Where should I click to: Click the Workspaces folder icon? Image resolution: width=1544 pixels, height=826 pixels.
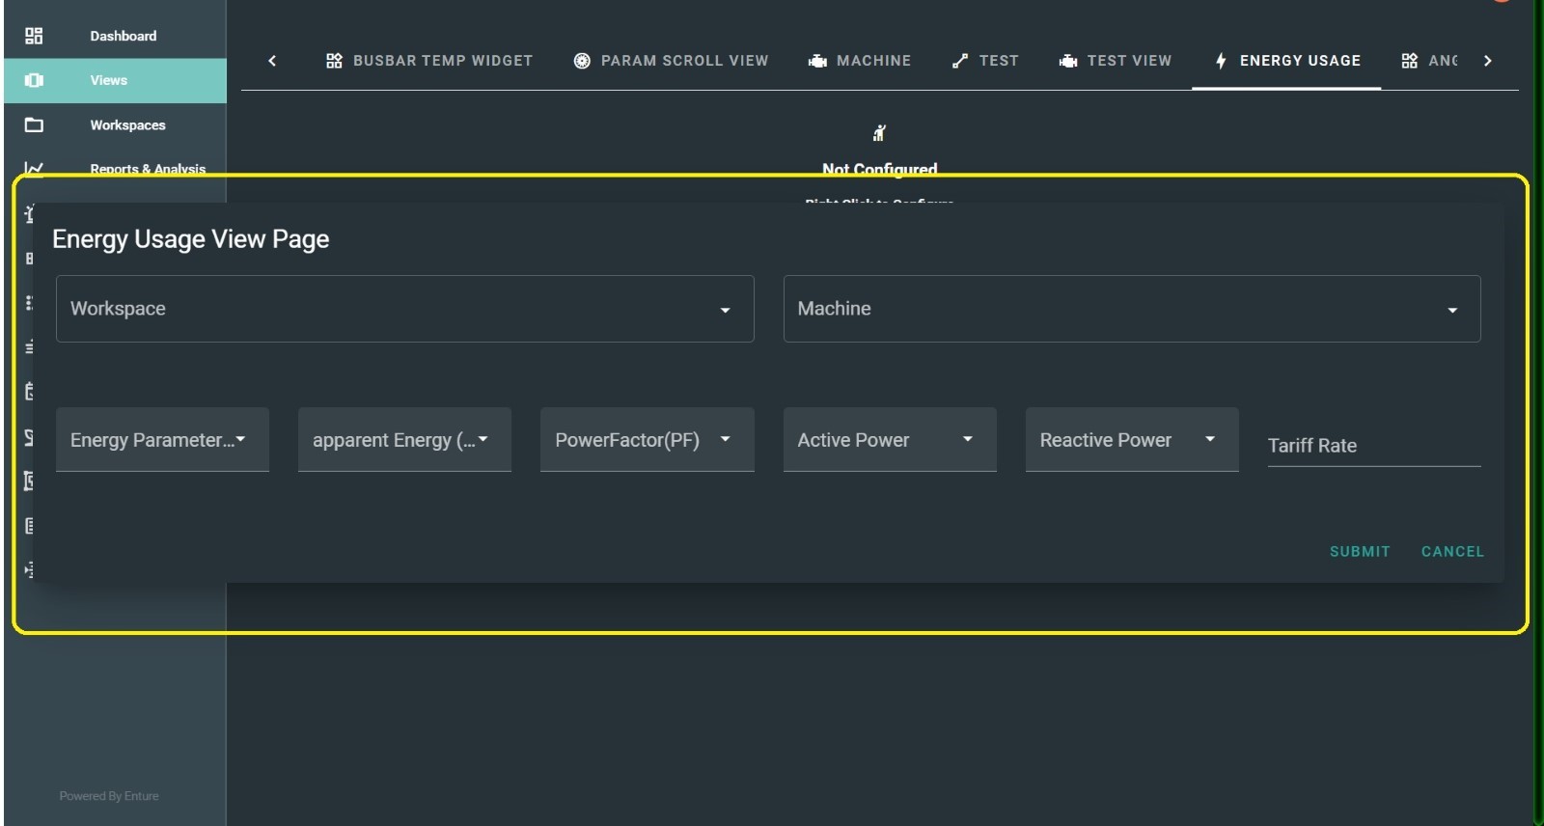click(x=34, y=124)
